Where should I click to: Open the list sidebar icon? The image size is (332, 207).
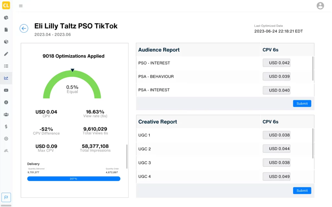6,66
